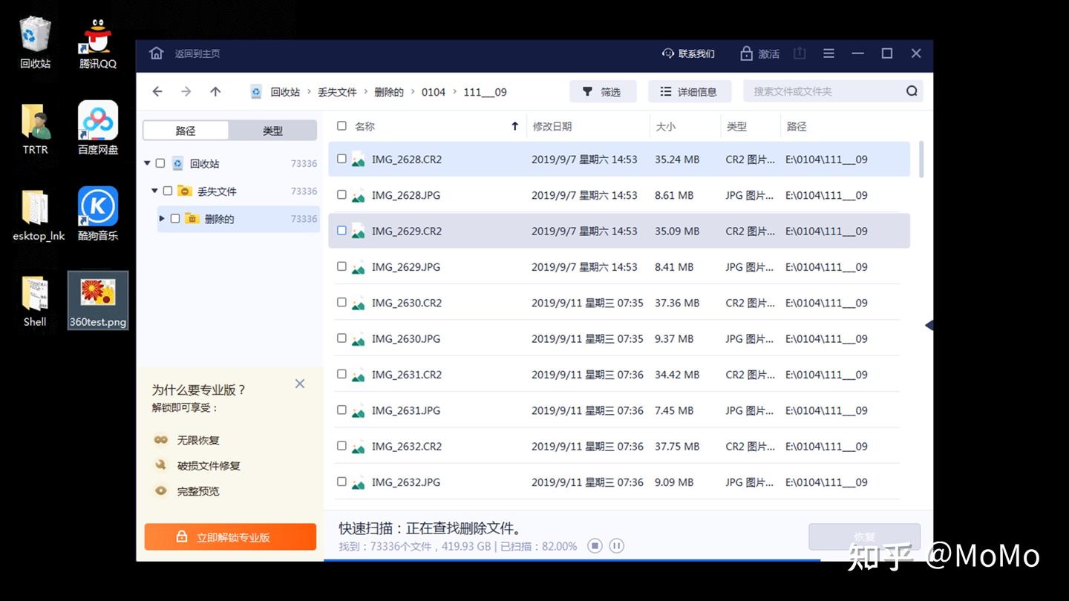Viewport: 1069px width, 601px height.
Task: Navigate up one folder level
Action: point(215,91)
